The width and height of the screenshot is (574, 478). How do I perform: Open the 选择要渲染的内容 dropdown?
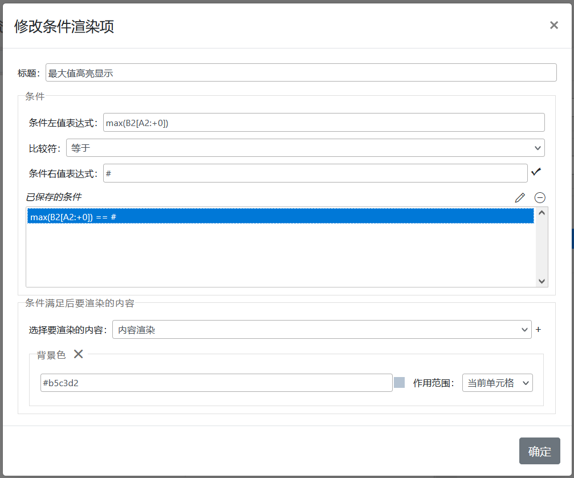322,329
